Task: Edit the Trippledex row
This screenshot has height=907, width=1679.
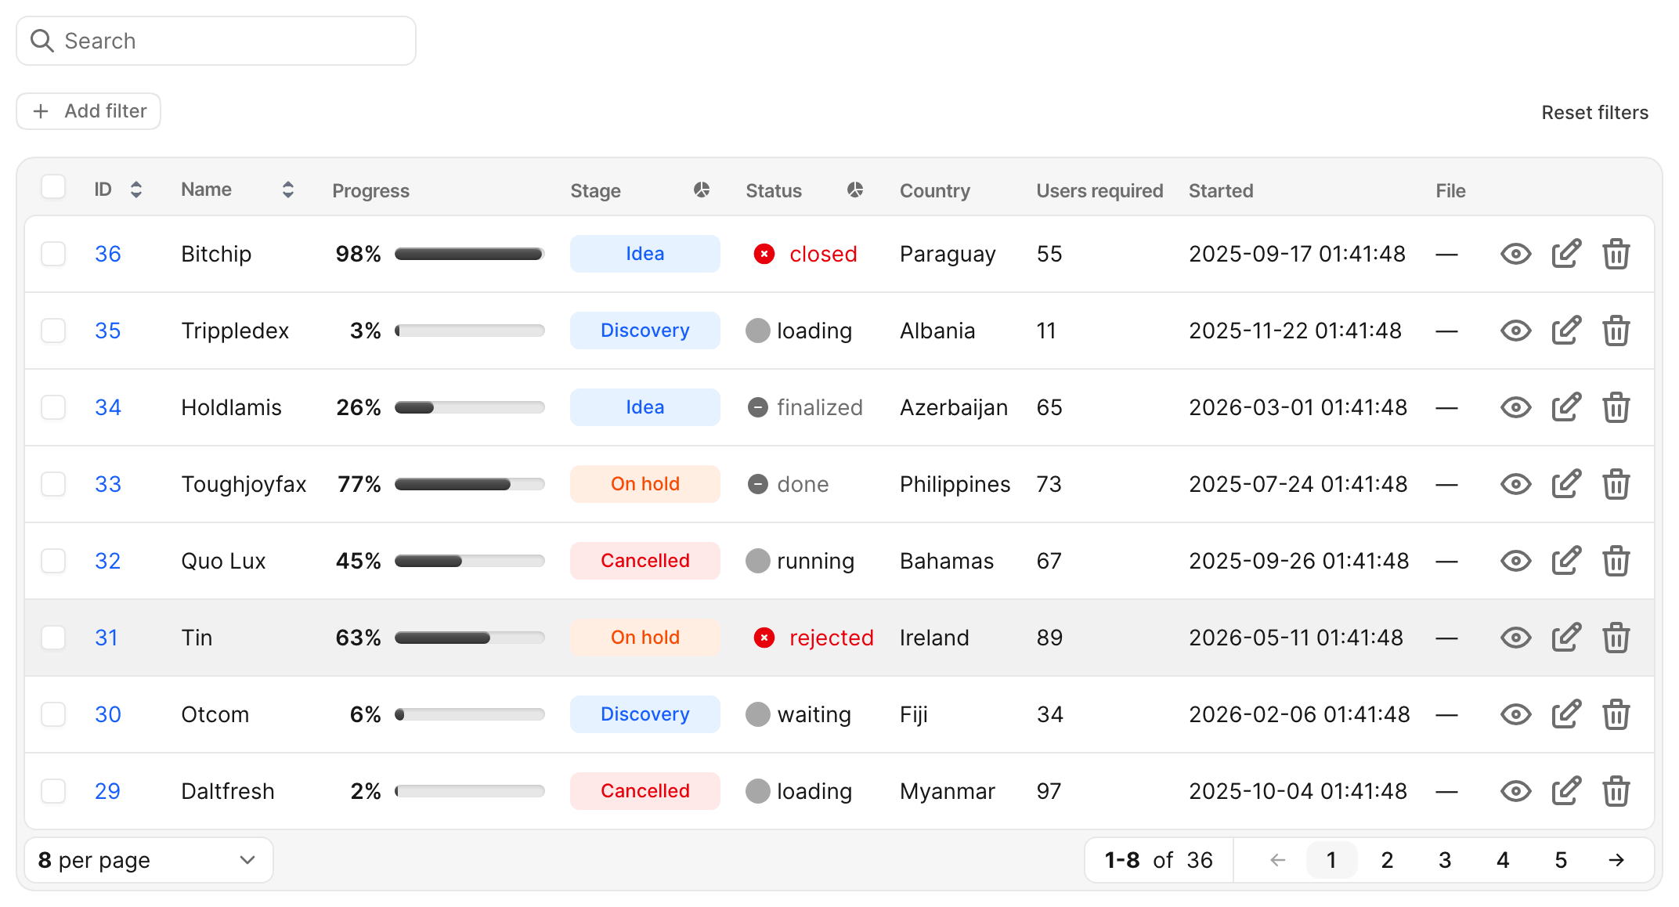Action: tap(1566, 331)
